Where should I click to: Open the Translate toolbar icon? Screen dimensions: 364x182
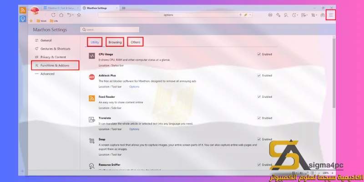tap(303, 15)
